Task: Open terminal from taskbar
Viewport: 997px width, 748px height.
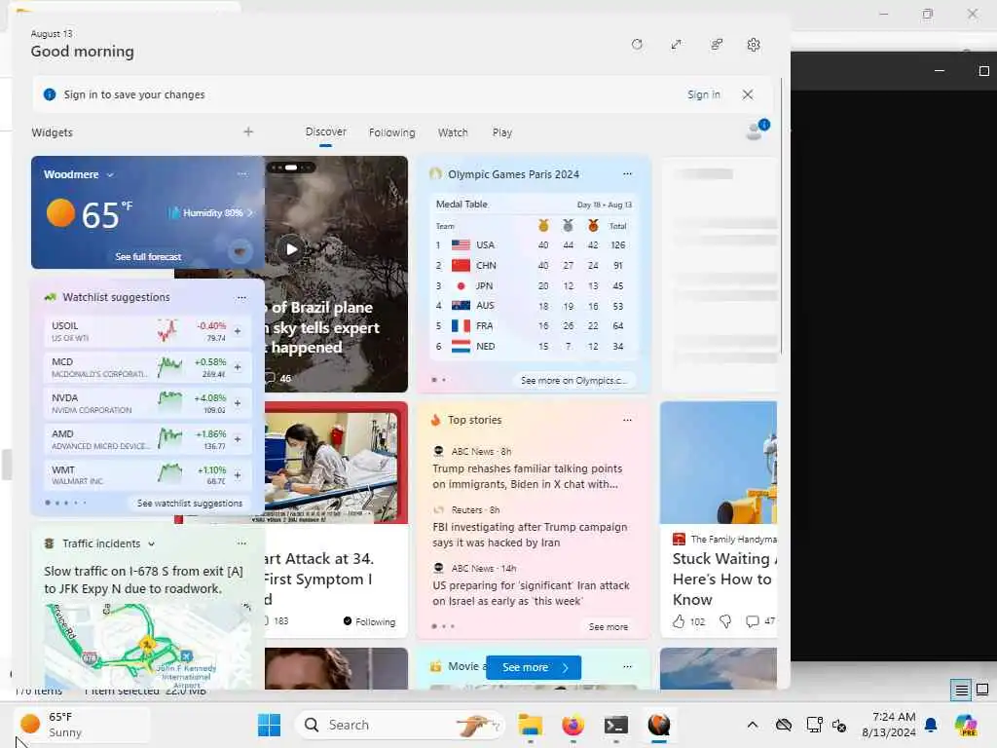Action: 616,725
